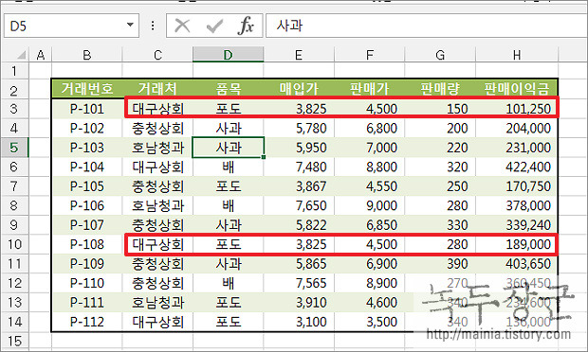This screenshot has height=352, width=588.
Task: Select row 14 header
Action: tap(14, 322)
